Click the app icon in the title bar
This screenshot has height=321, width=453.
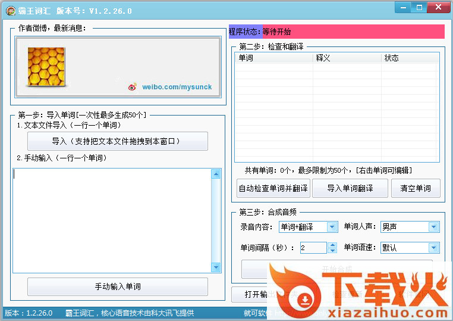[10, 11]
